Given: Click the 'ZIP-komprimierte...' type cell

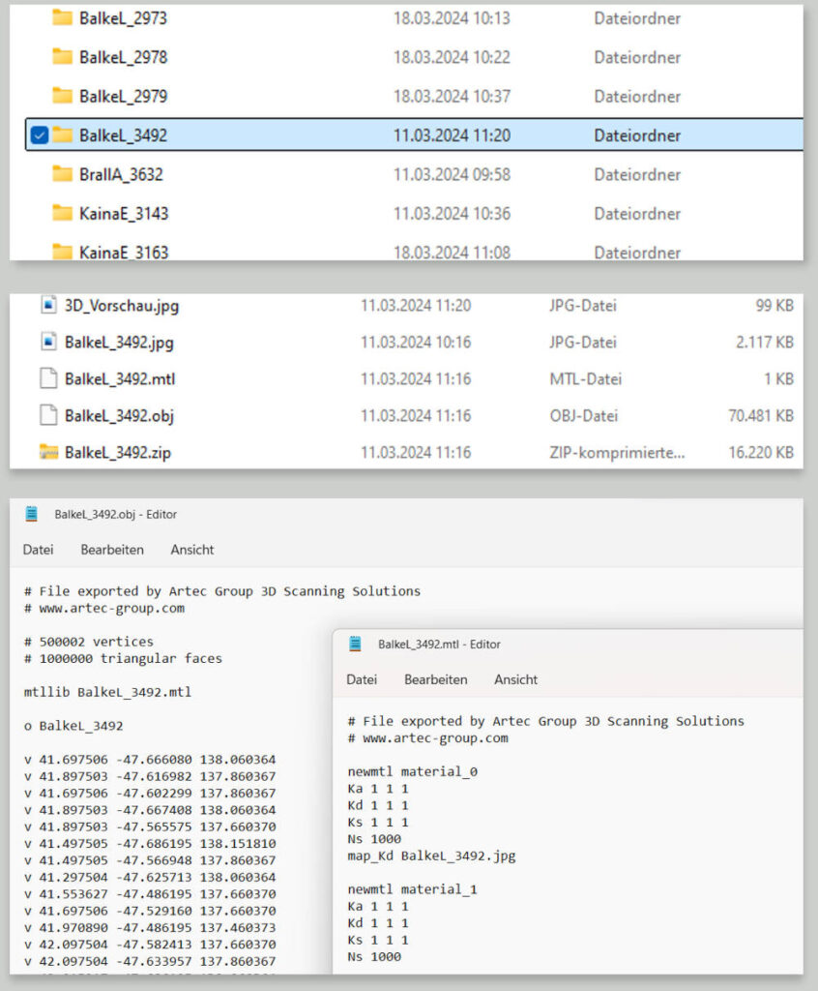Looking at the screenshot, I should [x=617, y=453].
